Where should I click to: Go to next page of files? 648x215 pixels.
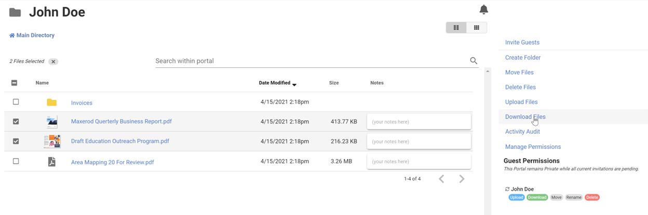tap(462, 179)
